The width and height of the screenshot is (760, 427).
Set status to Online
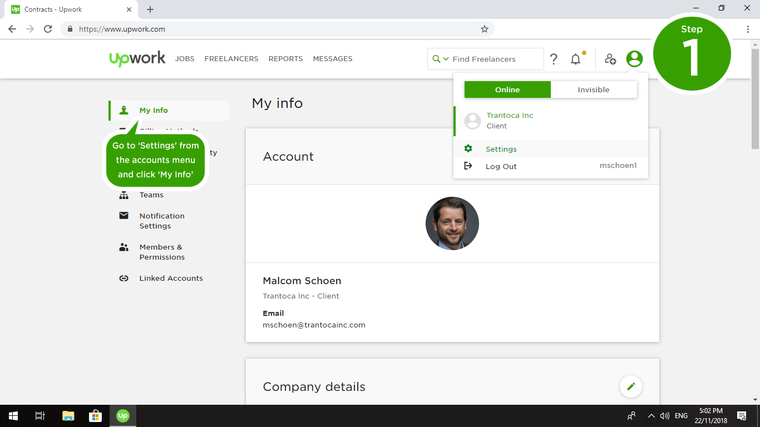point(507,90)
